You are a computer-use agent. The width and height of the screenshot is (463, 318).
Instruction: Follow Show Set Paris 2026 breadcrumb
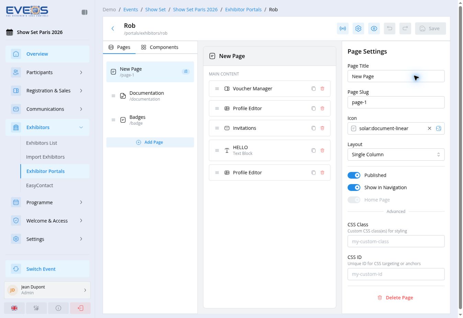coord(195,10)
